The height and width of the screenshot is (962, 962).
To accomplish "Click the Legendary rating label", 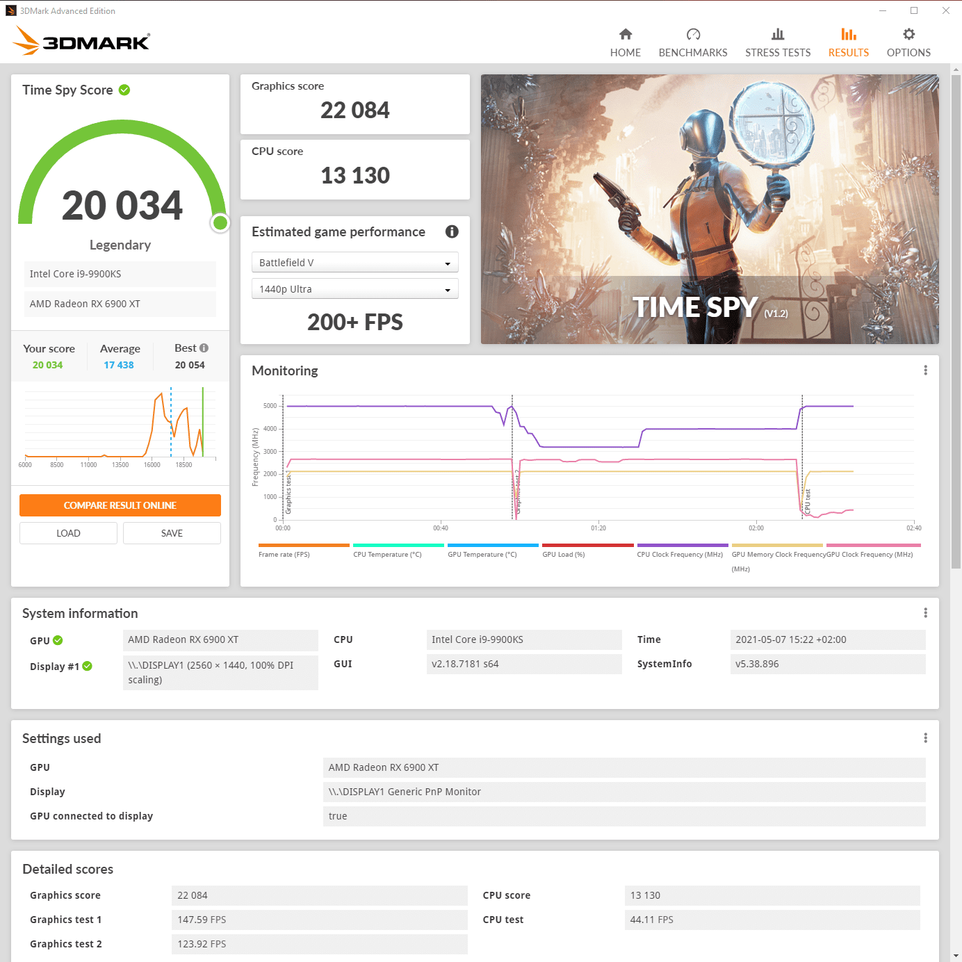I will 120,245.
